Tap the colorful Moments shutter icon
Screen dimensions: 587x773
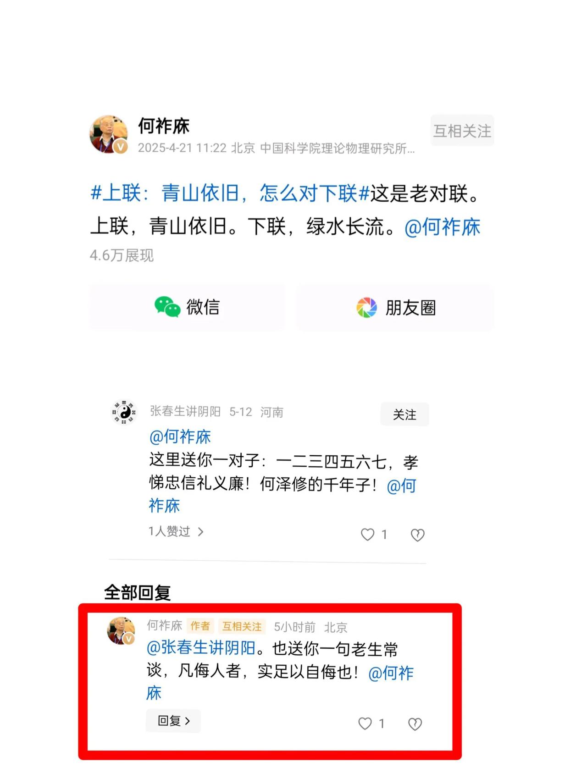tap(366, 307)
